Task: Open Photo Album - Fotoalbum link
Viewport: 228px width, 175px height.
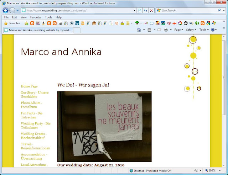Action: point(31,105)
